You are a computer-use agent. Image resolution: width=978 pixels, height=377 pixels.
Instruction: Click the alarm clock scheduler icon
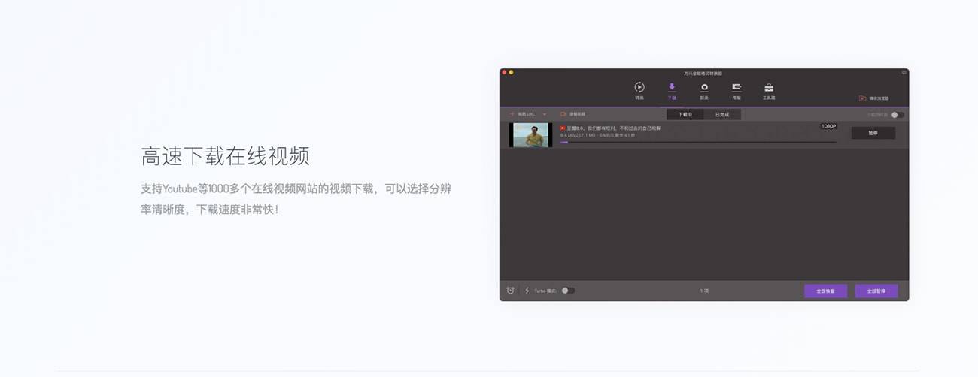(x=510, y=291)
